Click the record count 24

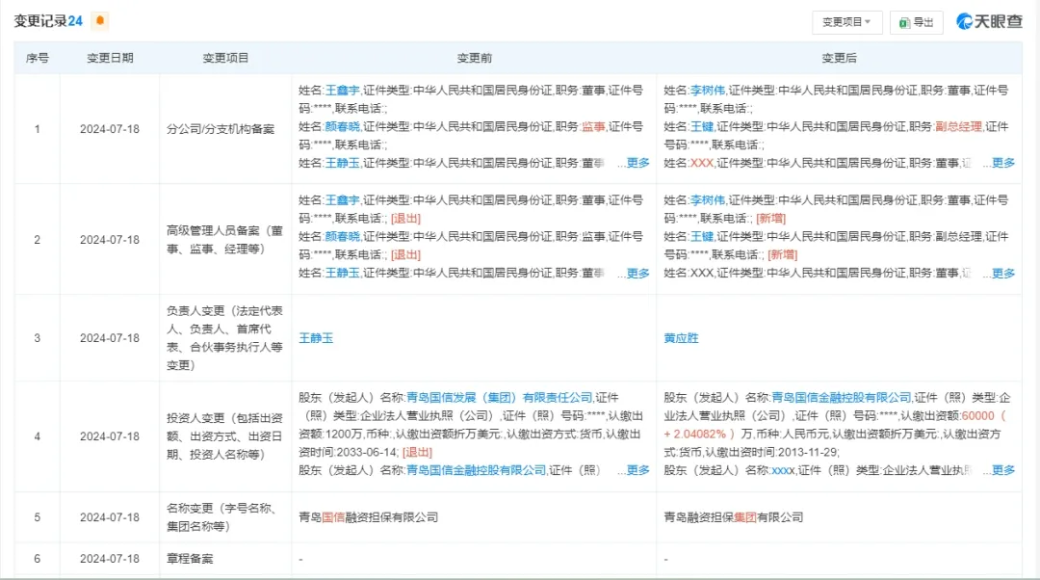(x=76, y=21)
